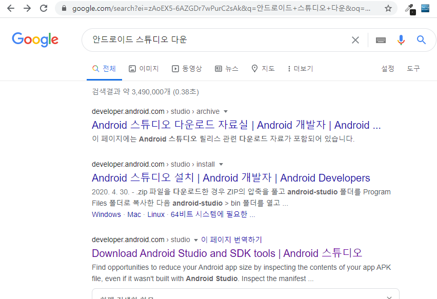This screenshot has height=299, width=437.
Task: Bookmark this page with the star
Action: pos(388,8)
